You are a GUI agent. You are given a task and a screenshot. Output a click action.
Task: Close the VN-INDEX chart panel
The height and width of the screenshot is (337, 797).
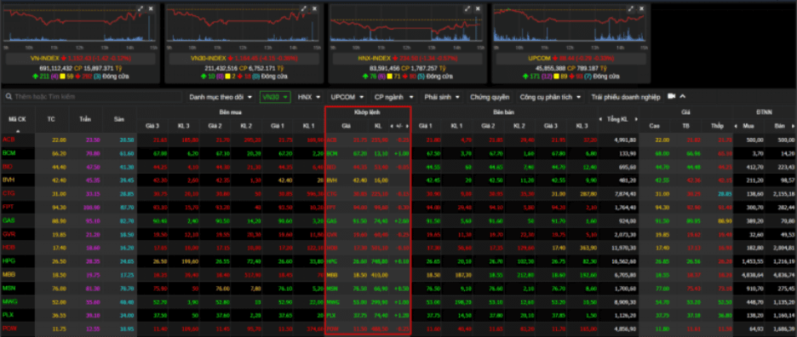click(151, 9)
